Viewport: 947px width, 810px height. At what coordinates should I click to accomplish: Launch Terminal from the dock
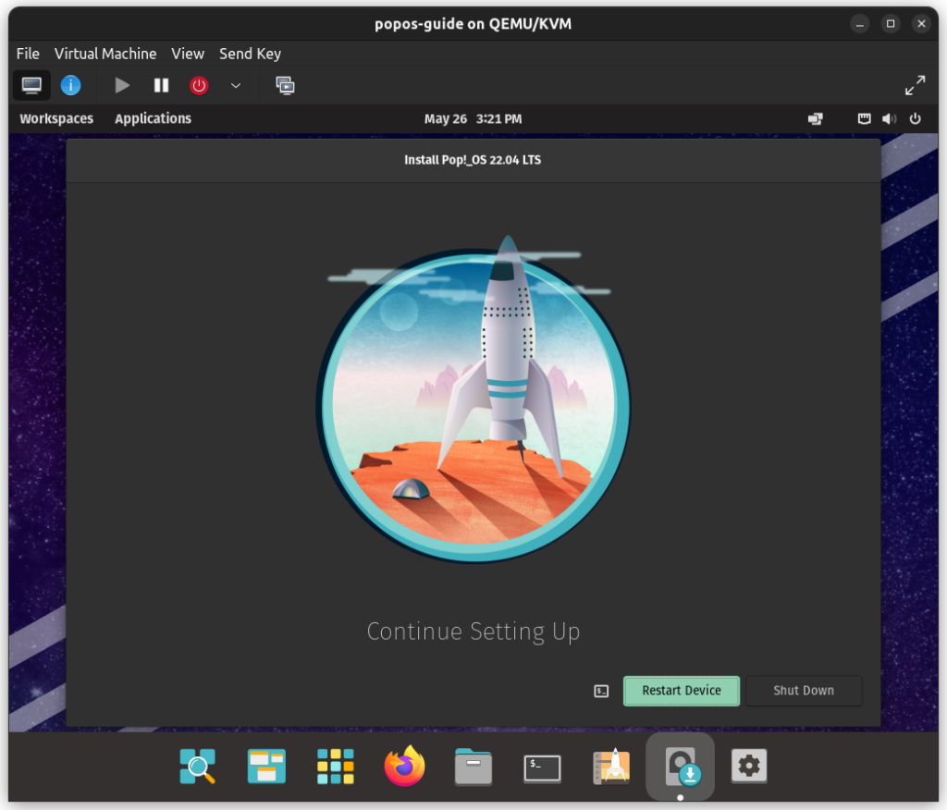pyautogui.click(x=542, y=767)
